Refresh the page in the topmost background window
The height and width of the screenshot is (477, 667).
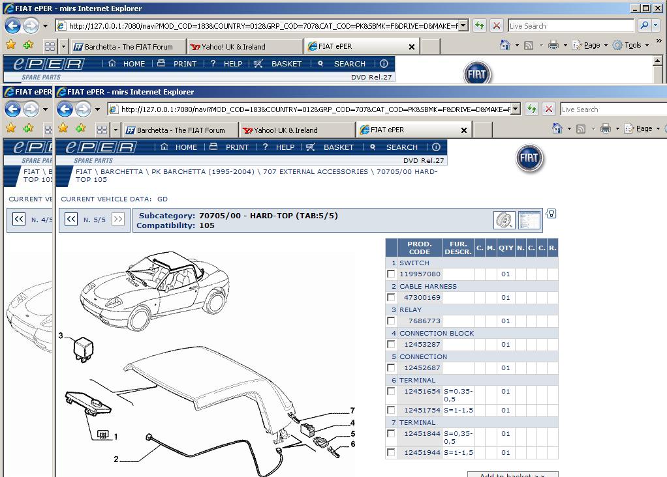click(x=480, y=25)
